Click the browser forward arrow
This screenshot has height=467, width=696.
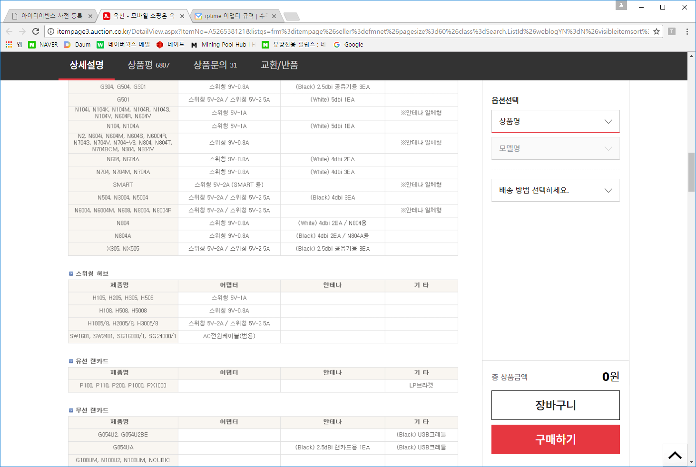(22, 31)
